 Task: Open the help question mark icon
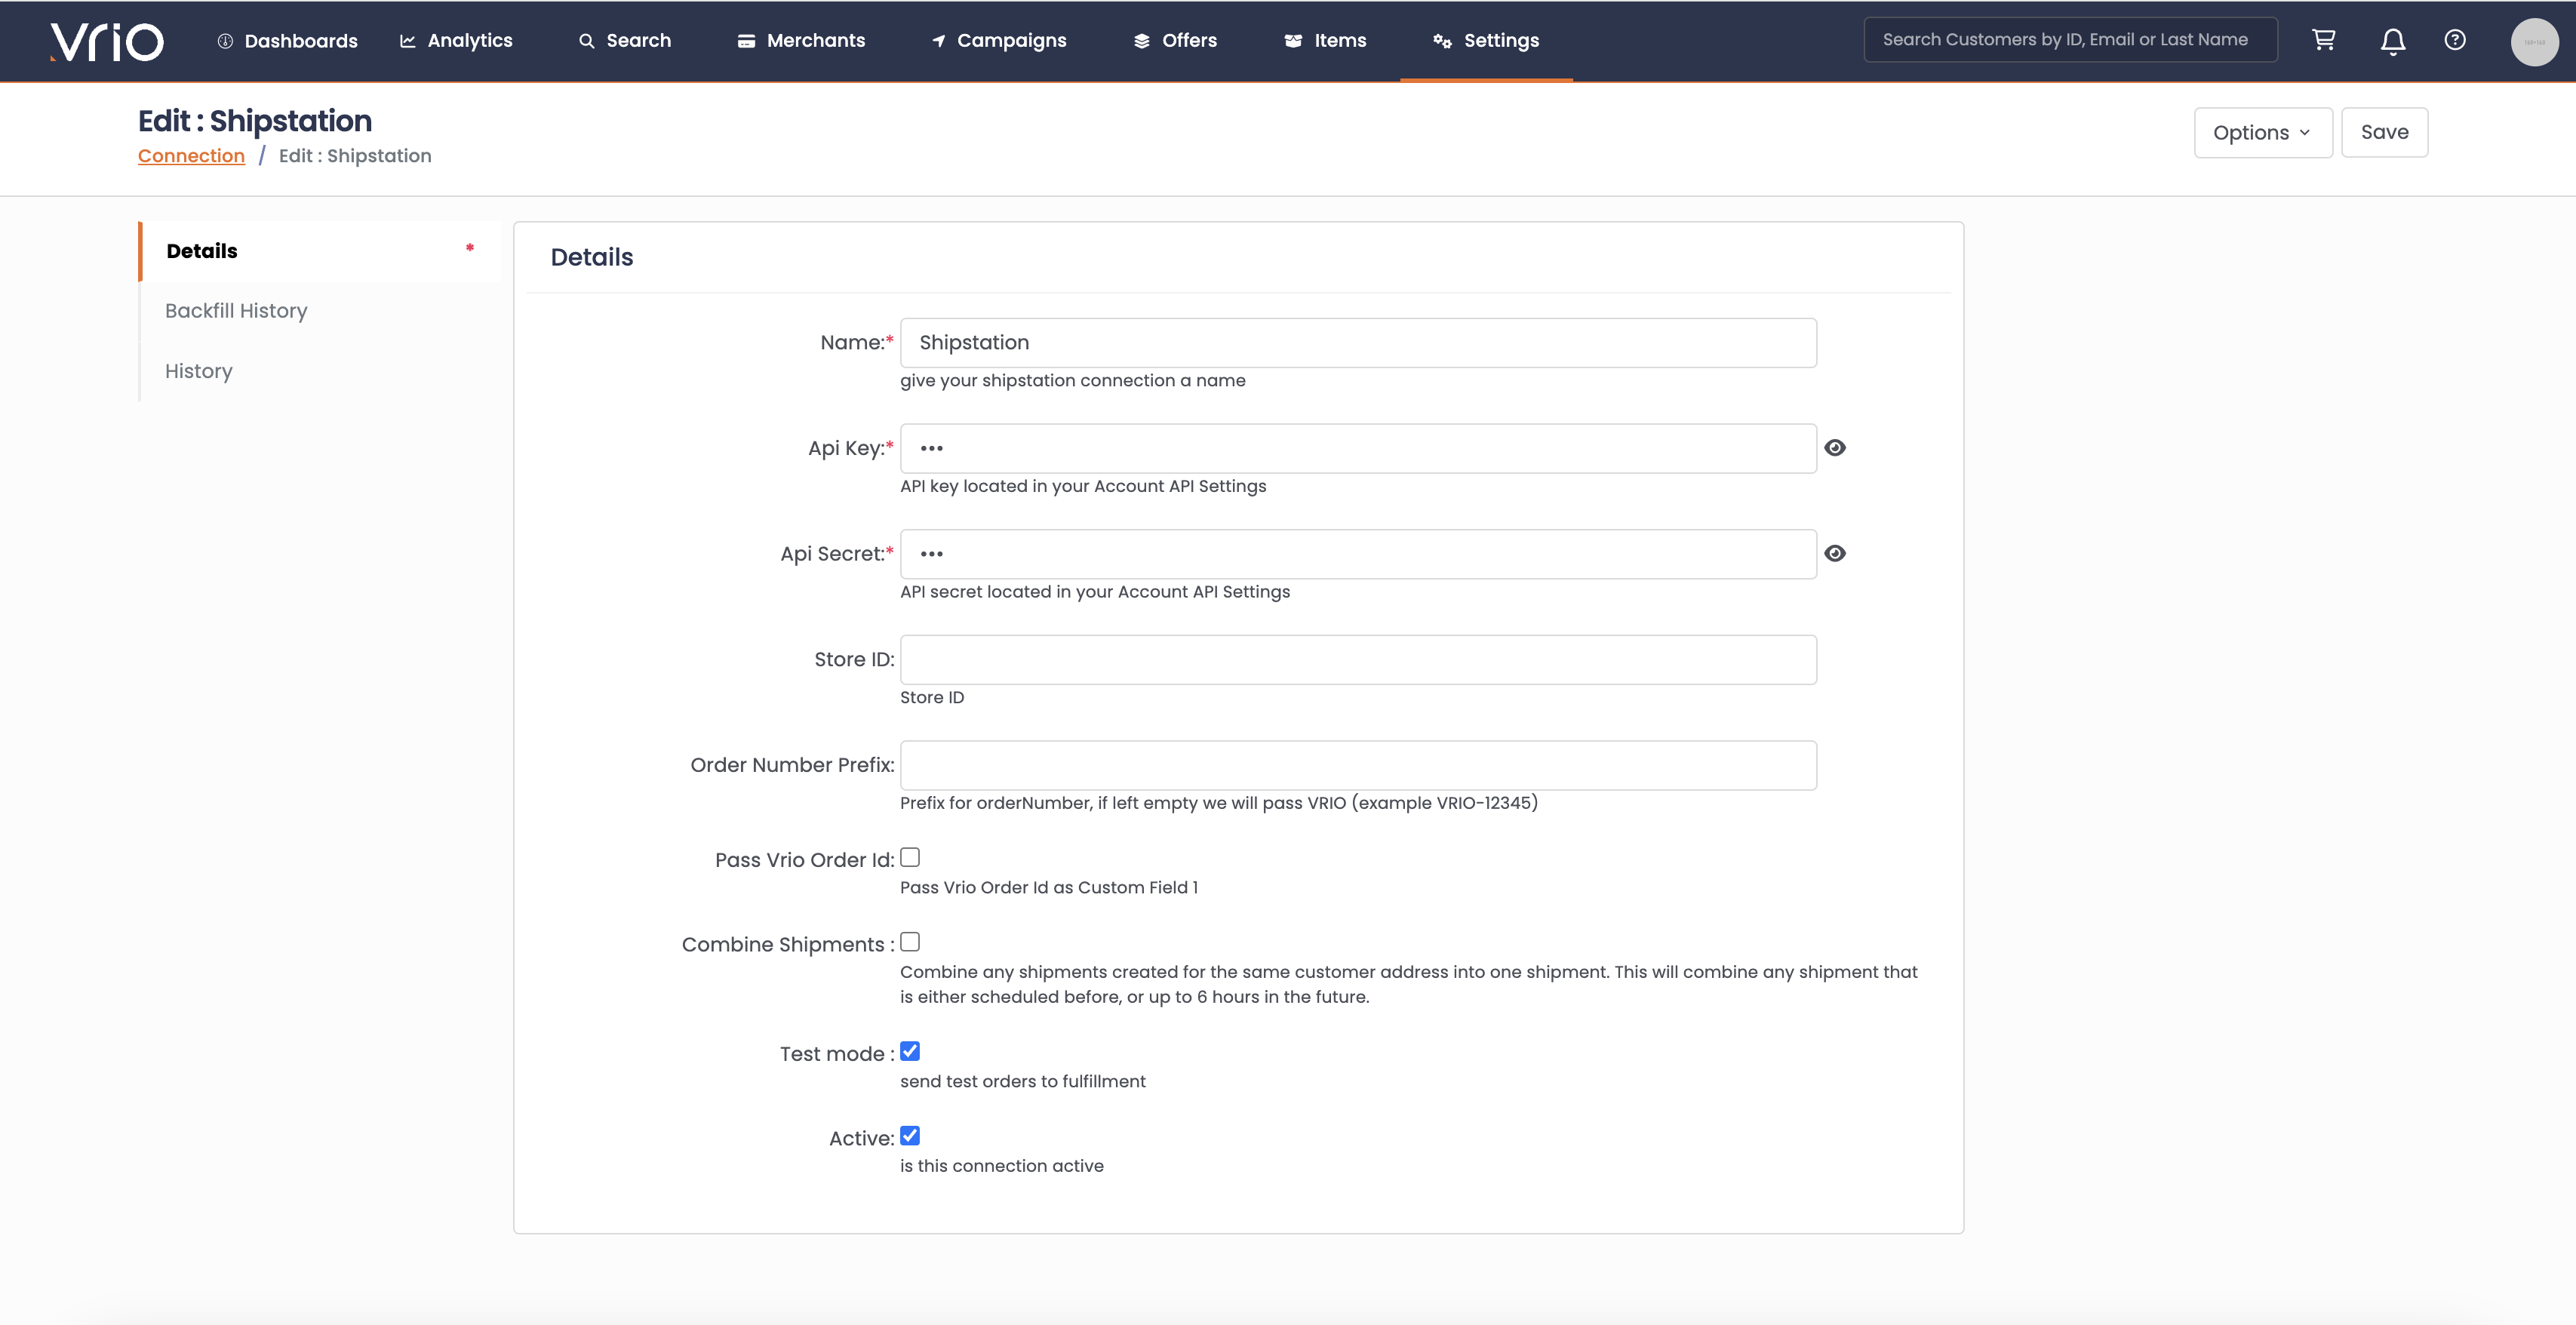click(2454, 40)
